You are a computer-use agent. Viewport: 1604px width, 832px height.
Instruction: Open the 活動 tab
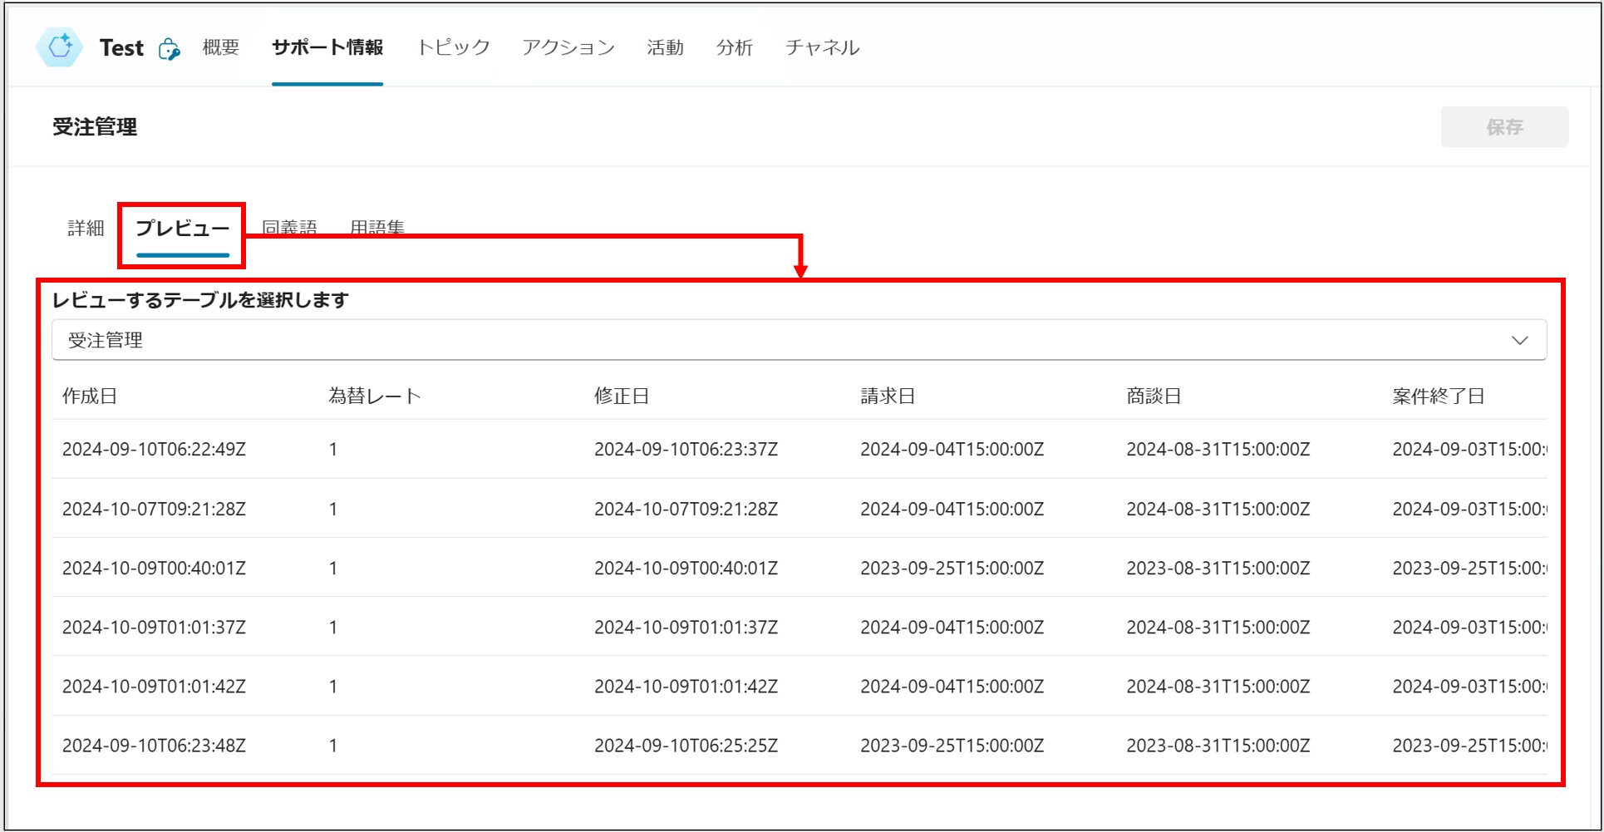pos(664,47)
